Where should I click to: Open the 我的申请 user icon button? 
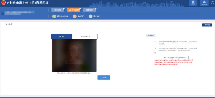[x=204, y=3]
